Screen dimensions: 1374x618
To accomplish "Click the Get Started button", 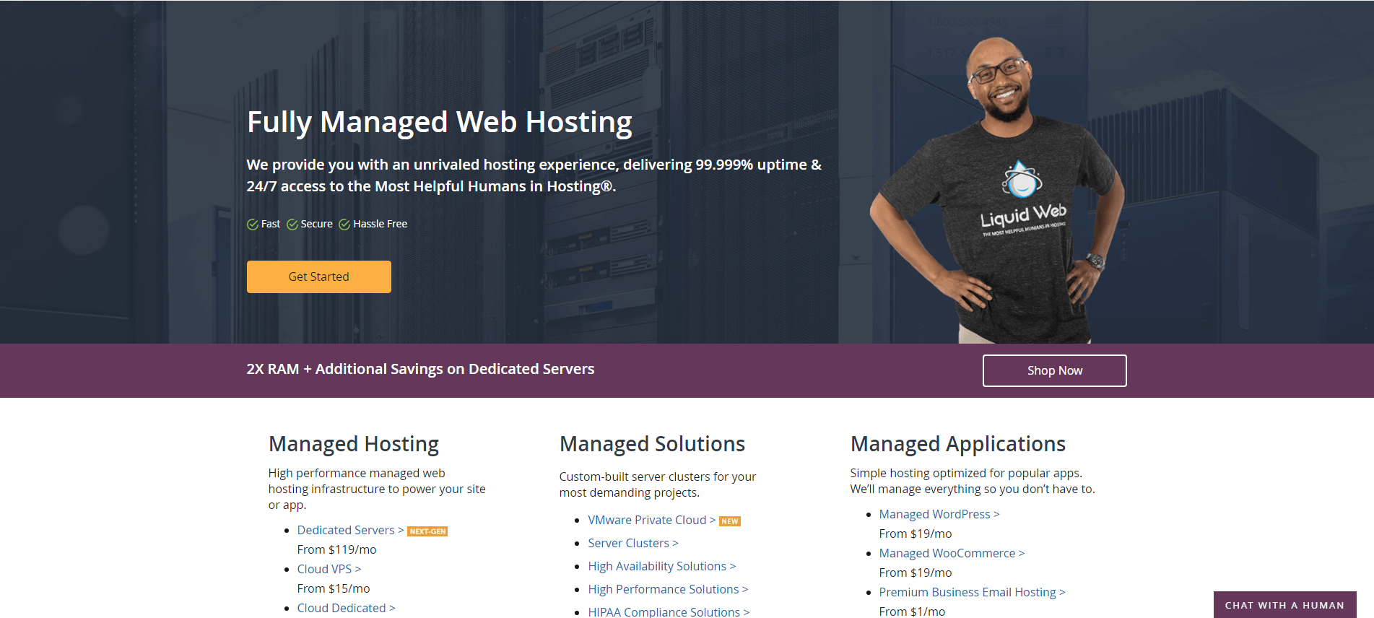I will coord(318,277).
